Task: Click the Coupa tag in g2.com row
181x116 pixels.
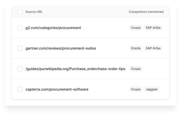Action: [x=136, y=28]
